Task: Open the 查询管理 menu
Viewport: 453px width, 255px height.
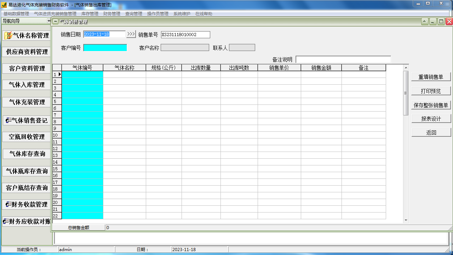Action: (x=134, y=14)
